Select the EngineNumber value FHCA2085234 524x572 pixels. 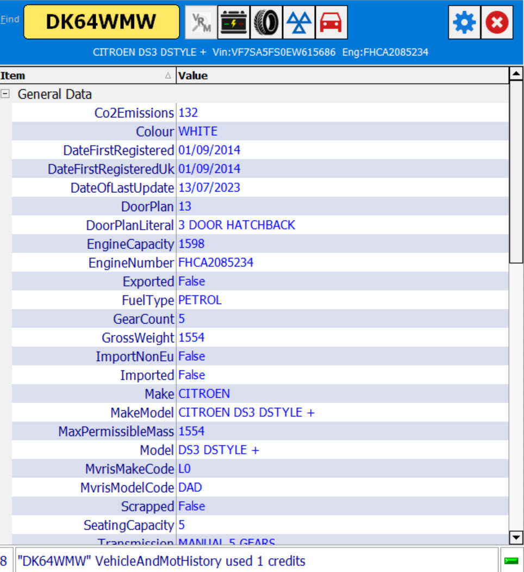point(216,263)
